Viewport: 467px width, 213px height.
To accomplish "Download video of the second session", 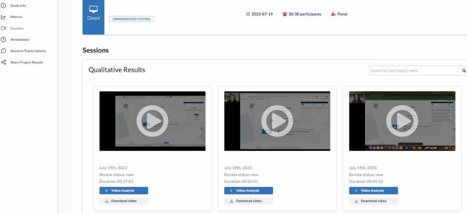I will pyautogui.click(x=249, y=201).
